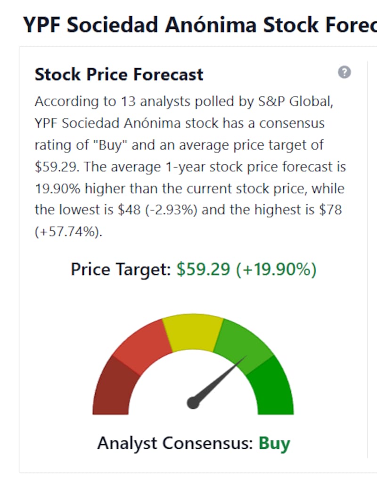Select the light green gauge segment
The height and width of the screenshot is (480, 377).
243,345
